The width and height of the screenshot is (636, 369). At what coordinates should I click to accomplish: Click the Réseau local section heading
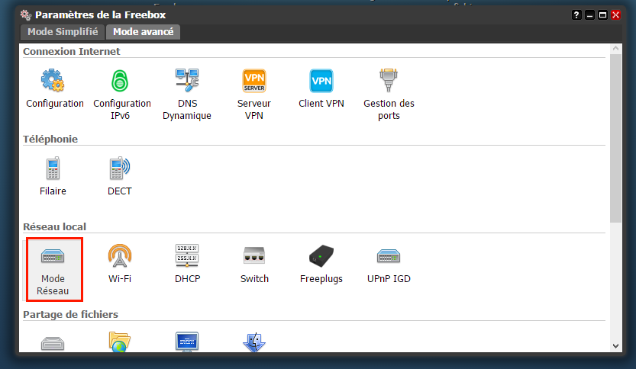coord(54,227)
